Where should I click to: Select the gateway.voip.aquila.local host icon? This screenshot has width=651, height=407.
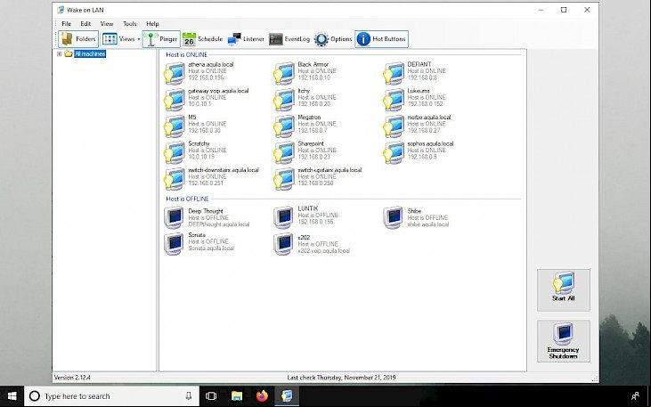point(174,100)
